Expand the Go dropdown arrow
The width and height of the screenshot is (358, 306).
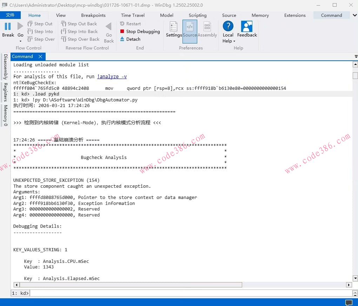click(x=20, y=41)
